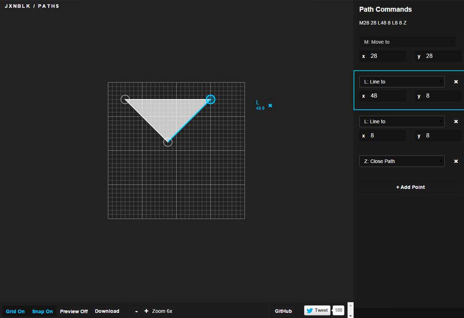Screen dimensions: 464x318
Task: Click the Download button
Action: click(x=107, y=311)
